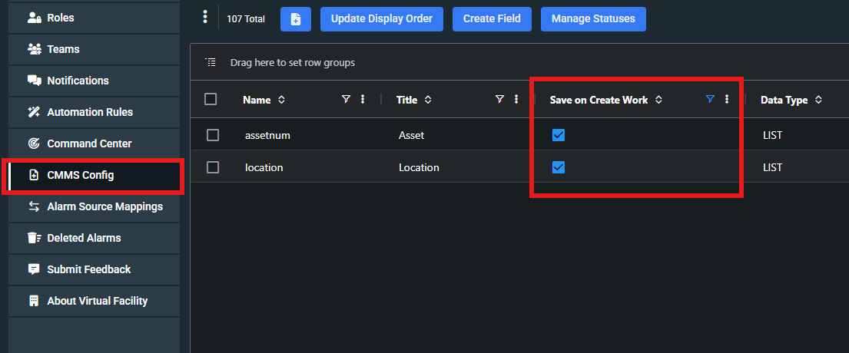The width and height of the screenshot is (849, 353).
Task: Click the location name cell
Action: coord(264,167)
